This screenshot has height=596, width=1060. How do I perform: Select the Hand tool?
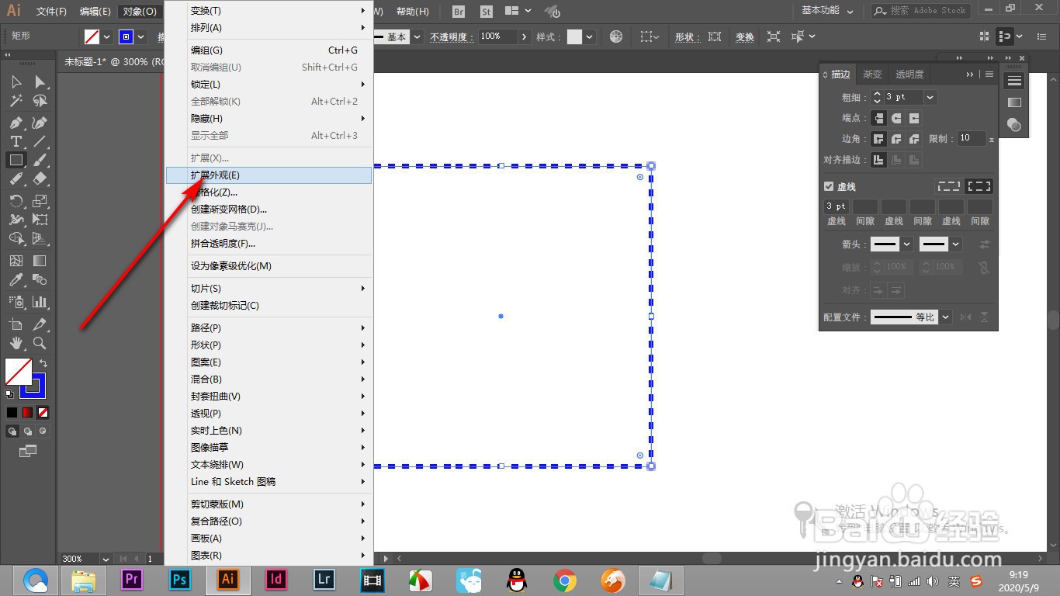[16, 343]
